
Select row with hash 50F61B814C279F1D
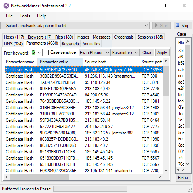[84, 70]
